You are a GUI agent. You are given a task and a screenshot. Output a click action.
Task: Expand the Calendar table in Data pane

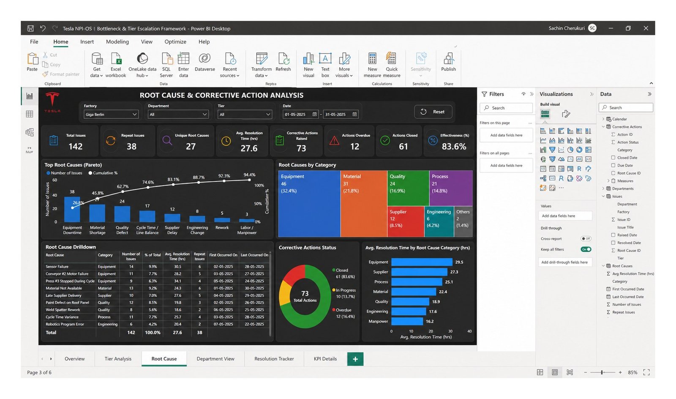pos(603,119)
